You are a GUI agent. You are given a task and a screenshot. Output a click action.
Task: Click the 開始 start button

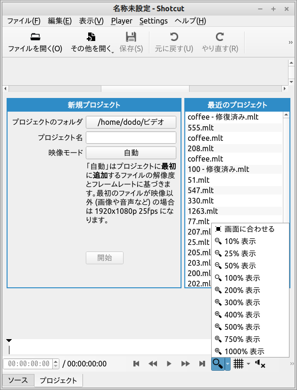click(x=105, y=258)
